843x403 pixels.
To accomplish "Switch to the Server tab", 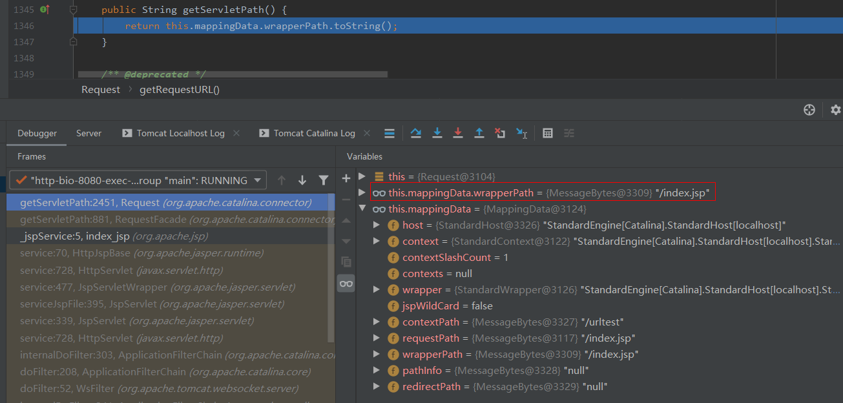I will [88, 133].
